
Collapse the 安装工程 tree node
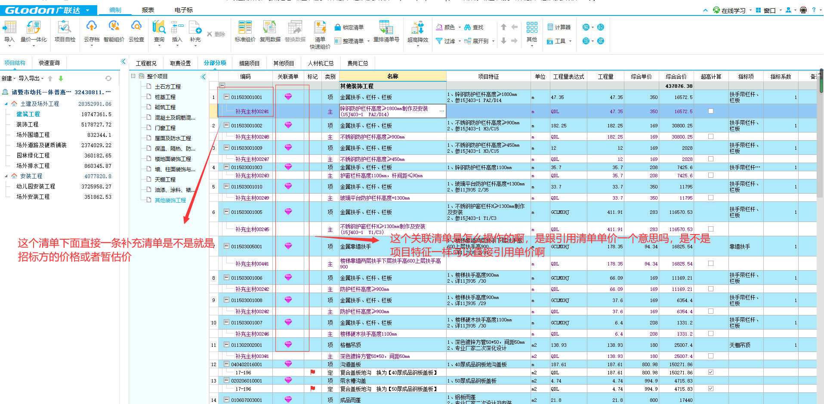point(6,176)
